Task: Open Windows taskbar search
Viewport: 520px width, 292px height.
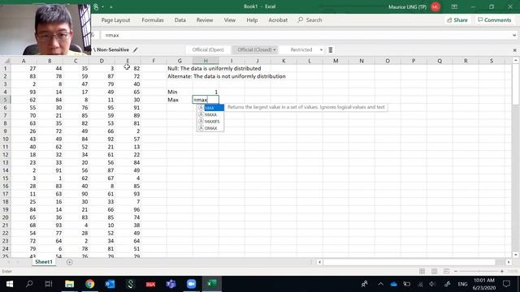Action: tap(29, 284)
